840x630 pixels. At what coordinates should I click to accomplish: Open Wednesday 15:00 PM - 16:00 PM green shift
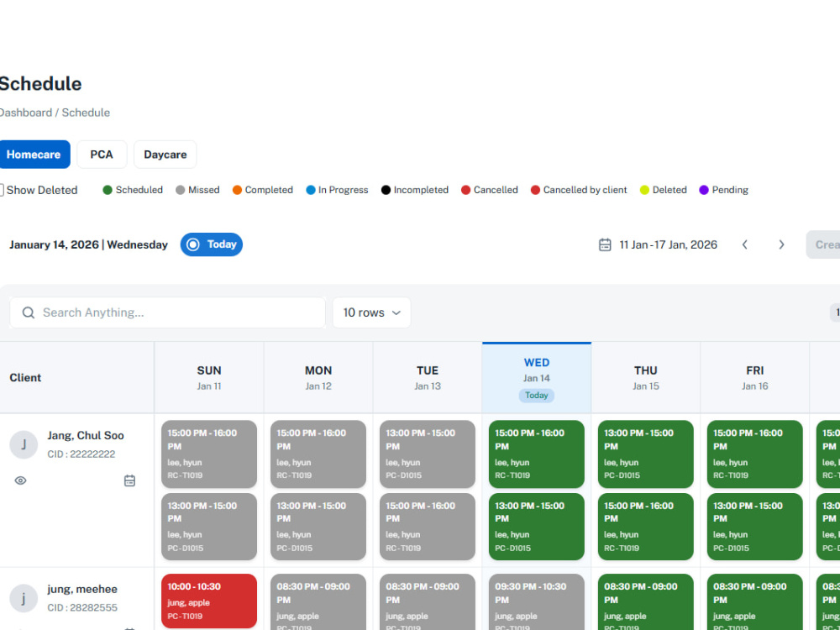point(536,454)
